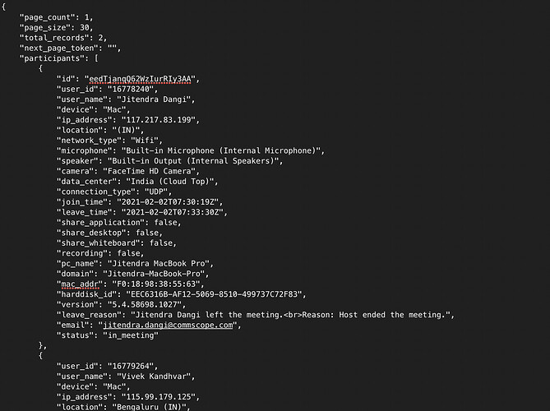Click the misspelled id value eedTjanqQ62WzIurRIy3AA

click(140, 79)
